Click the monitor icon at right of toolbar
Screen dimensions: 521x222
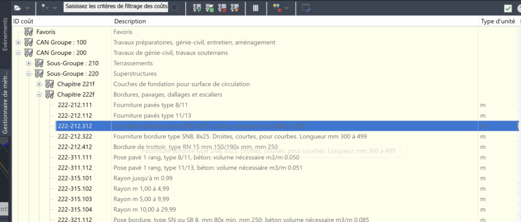point(306,8)
